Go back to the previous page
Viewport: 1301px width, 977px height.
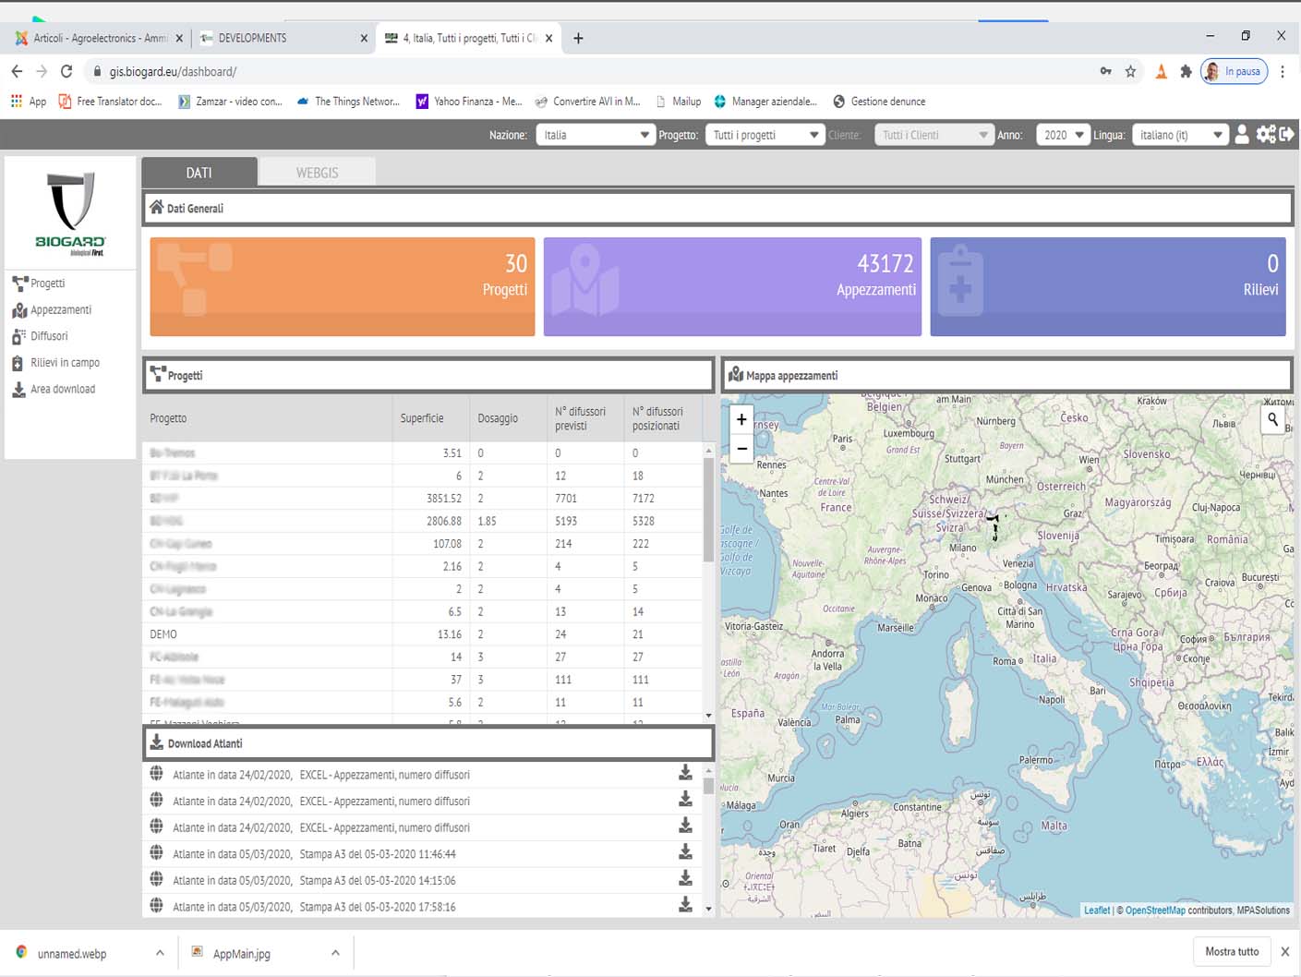(x=17, y=71)
